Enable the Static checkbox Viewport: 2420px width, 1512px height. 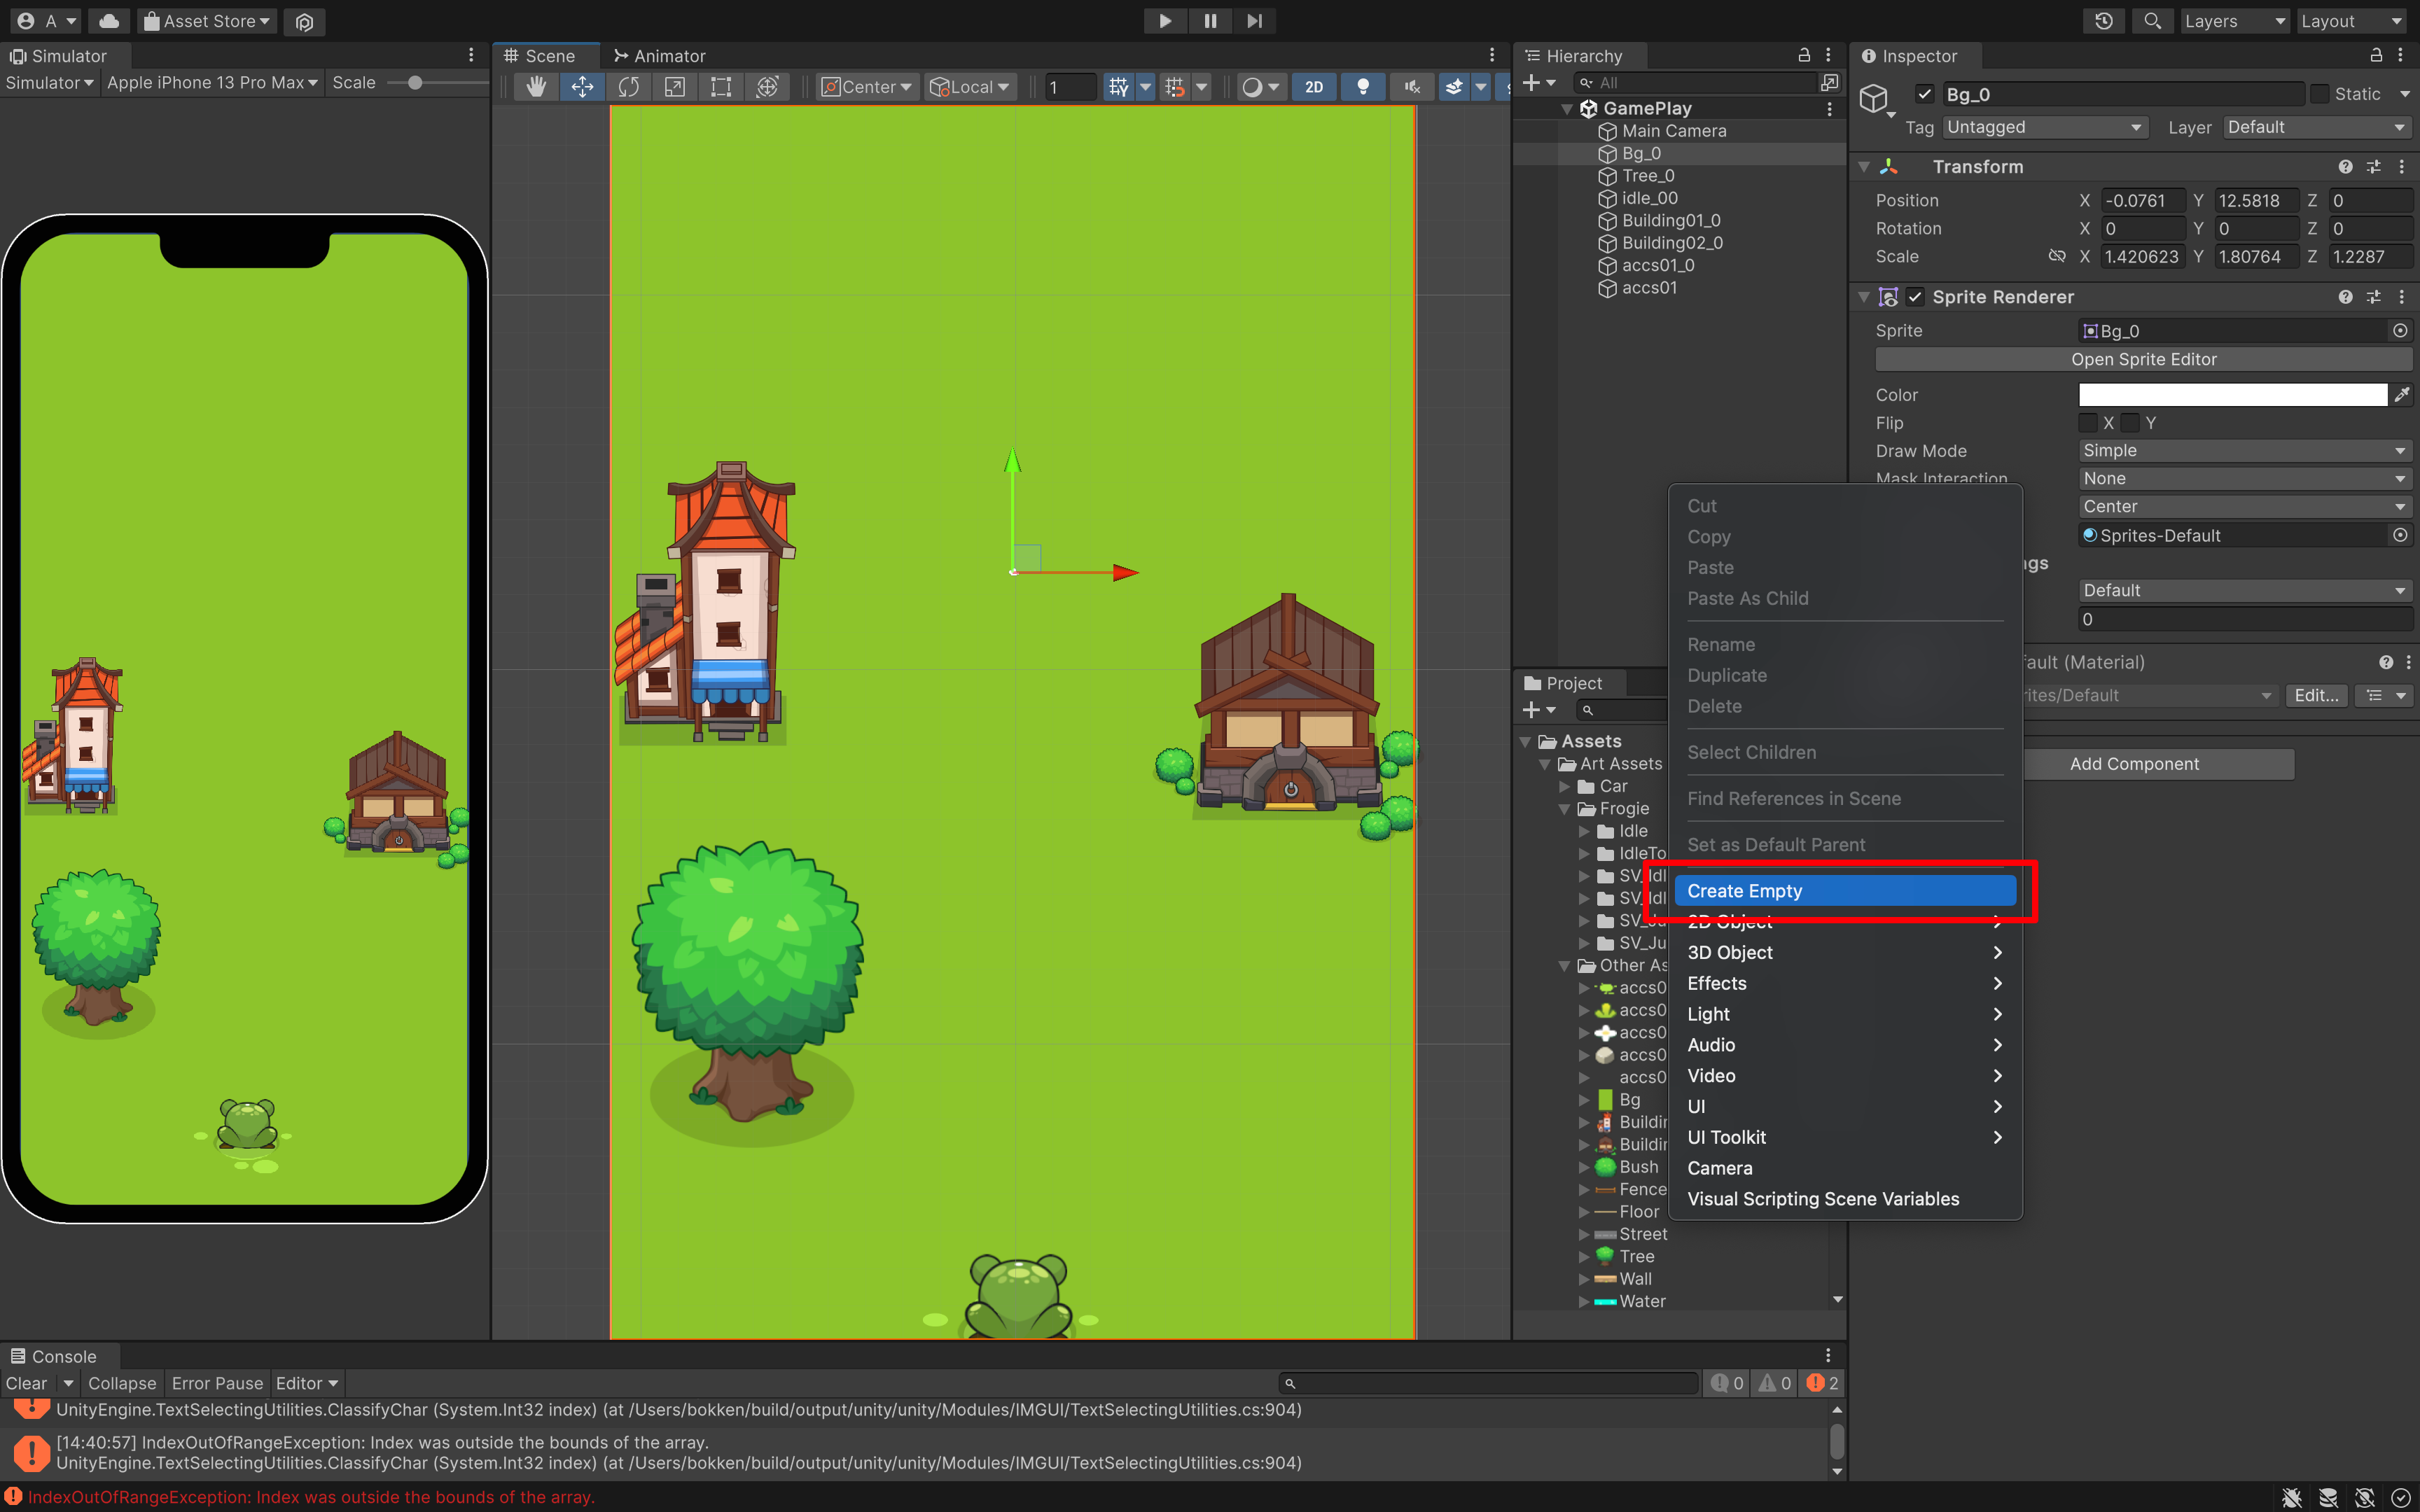(x=2320, y=94)
